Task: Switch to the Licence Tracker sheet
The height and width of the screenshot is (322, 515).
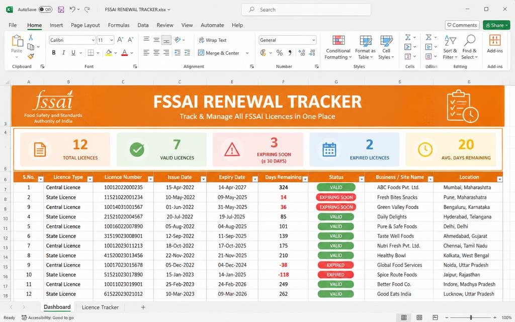Action: click(x=100, y=307)
